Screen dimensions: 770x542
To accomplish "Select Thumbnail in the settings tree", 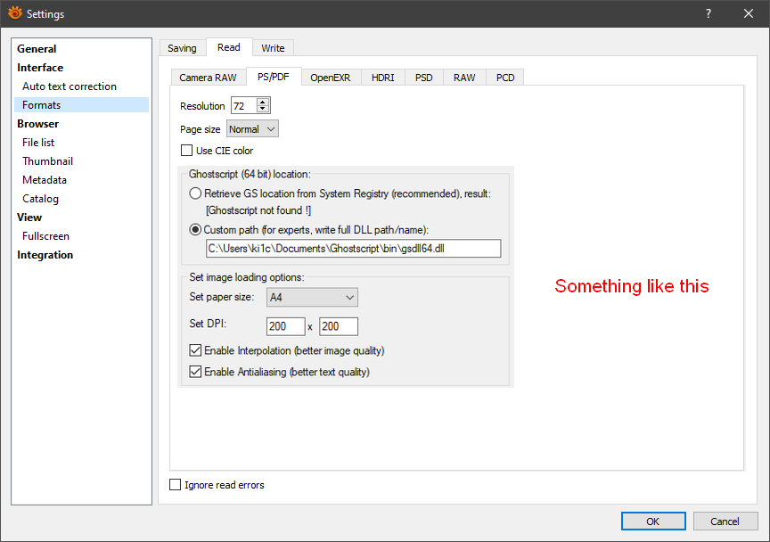I will point(47,161).
